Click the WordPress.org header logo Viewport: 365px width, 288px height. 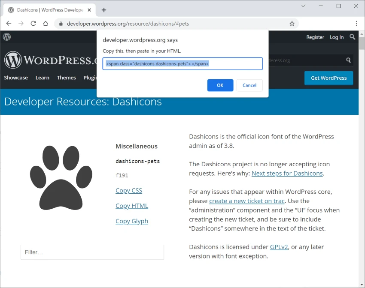click(50, 60)
